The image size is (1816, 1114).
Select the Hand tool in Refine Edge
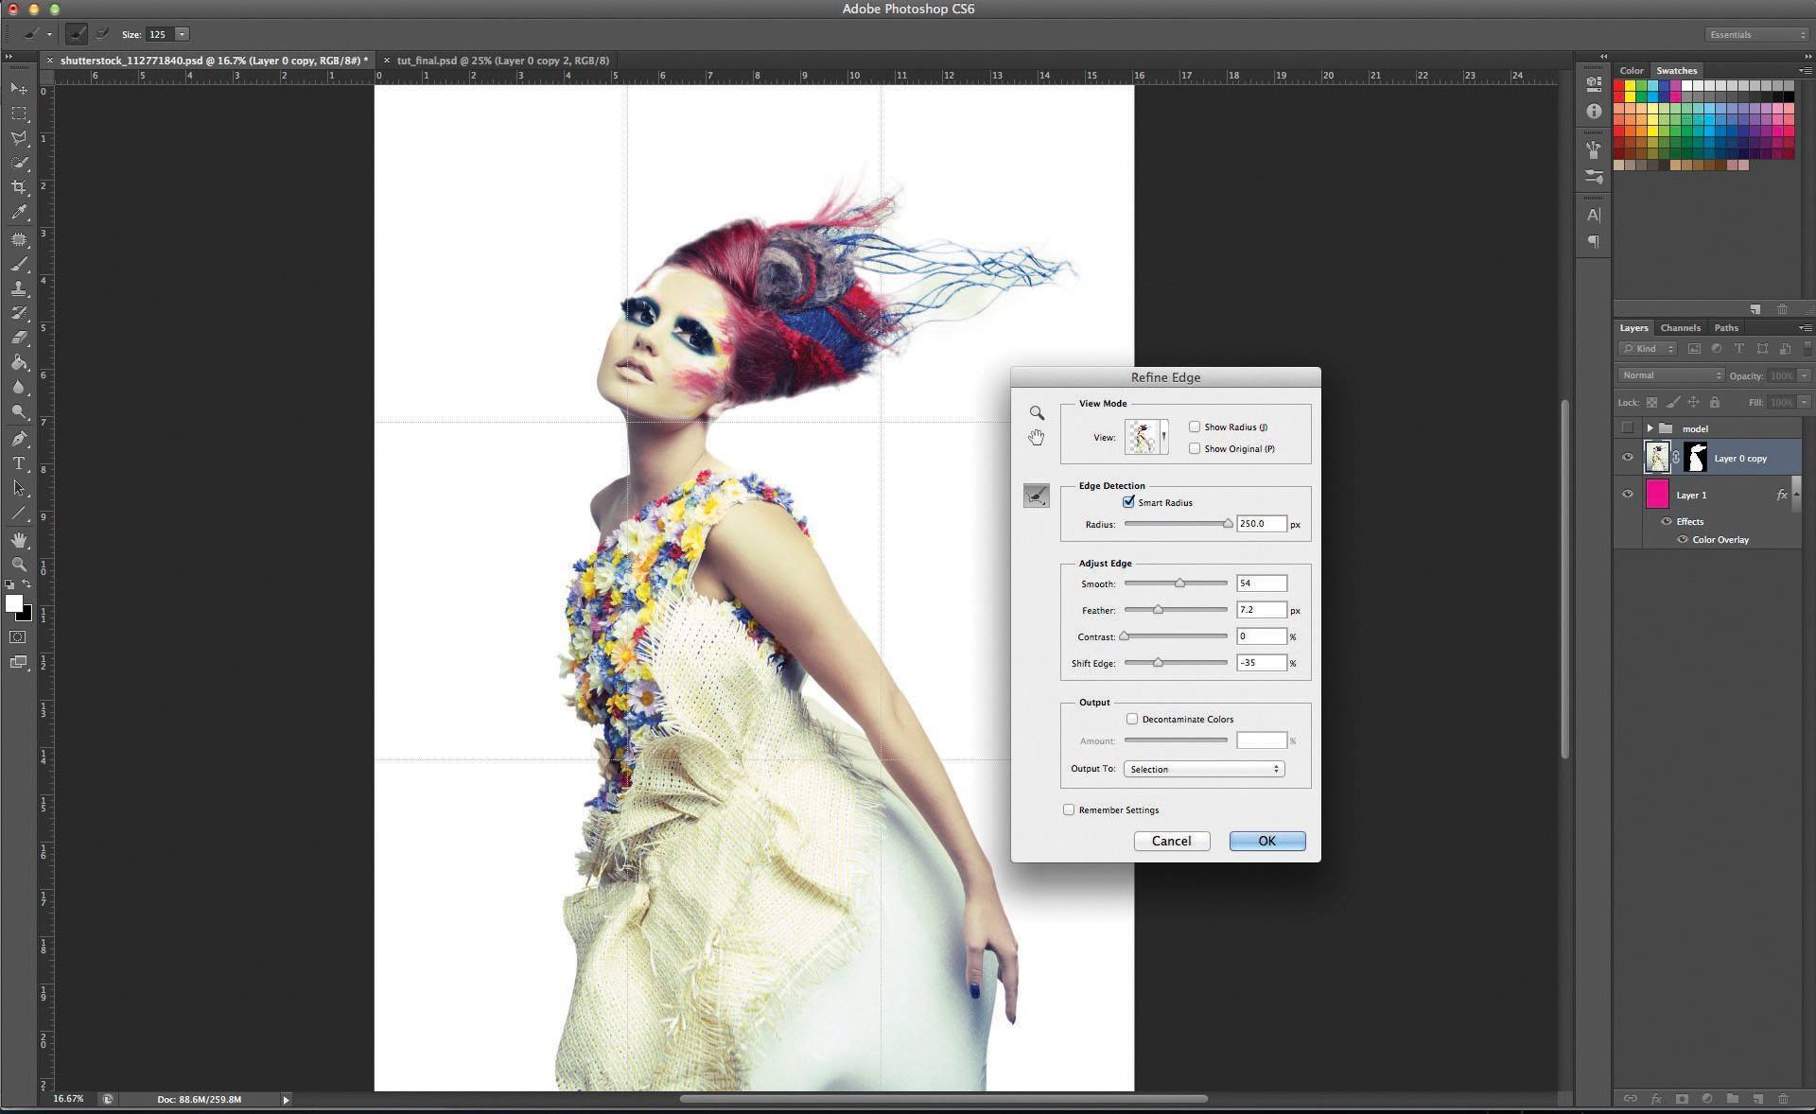[x=1034, y=434]
